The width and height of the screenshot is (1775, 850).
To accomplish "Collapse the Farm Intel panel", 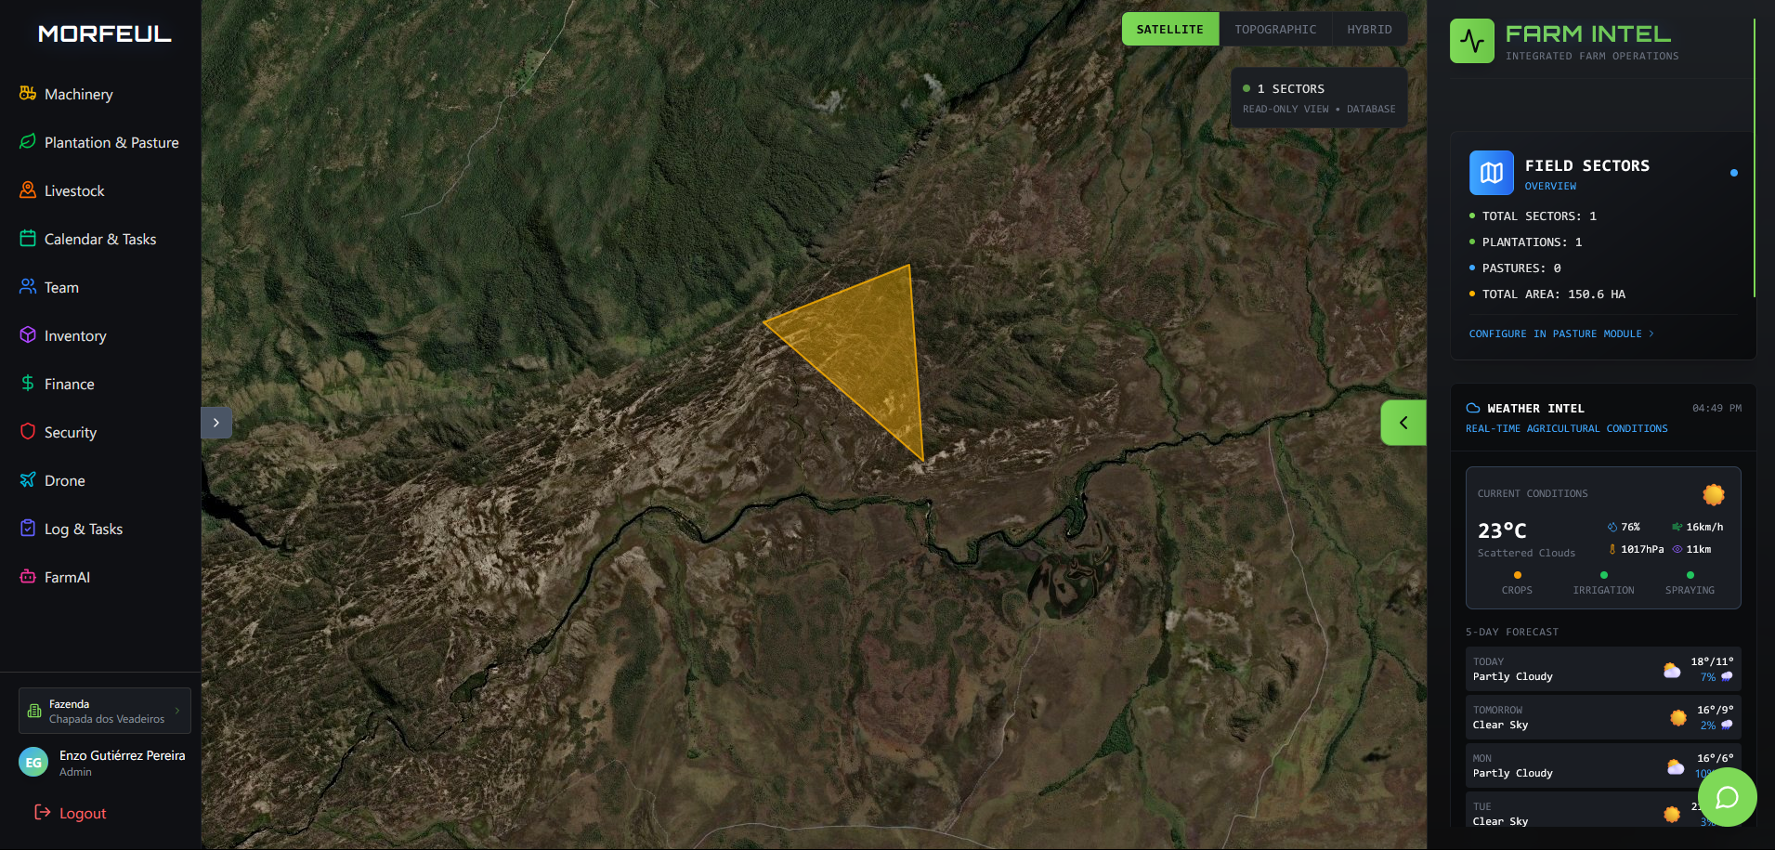I will (x=1403, y=423).
